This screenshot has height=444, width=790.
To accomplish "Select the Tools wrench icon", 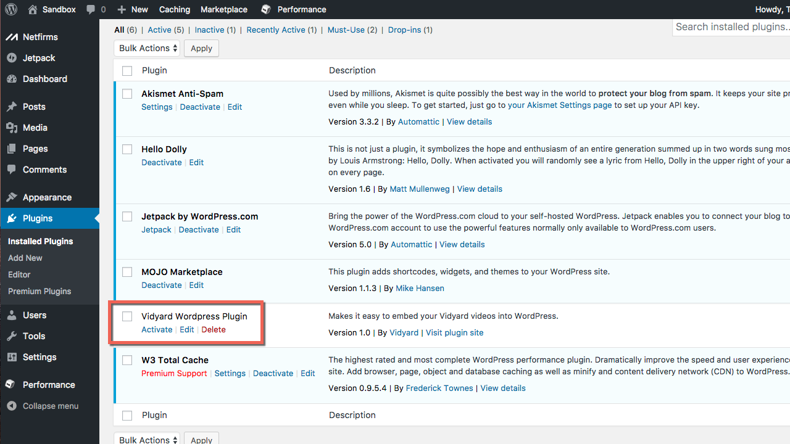I will pos(12,336).
